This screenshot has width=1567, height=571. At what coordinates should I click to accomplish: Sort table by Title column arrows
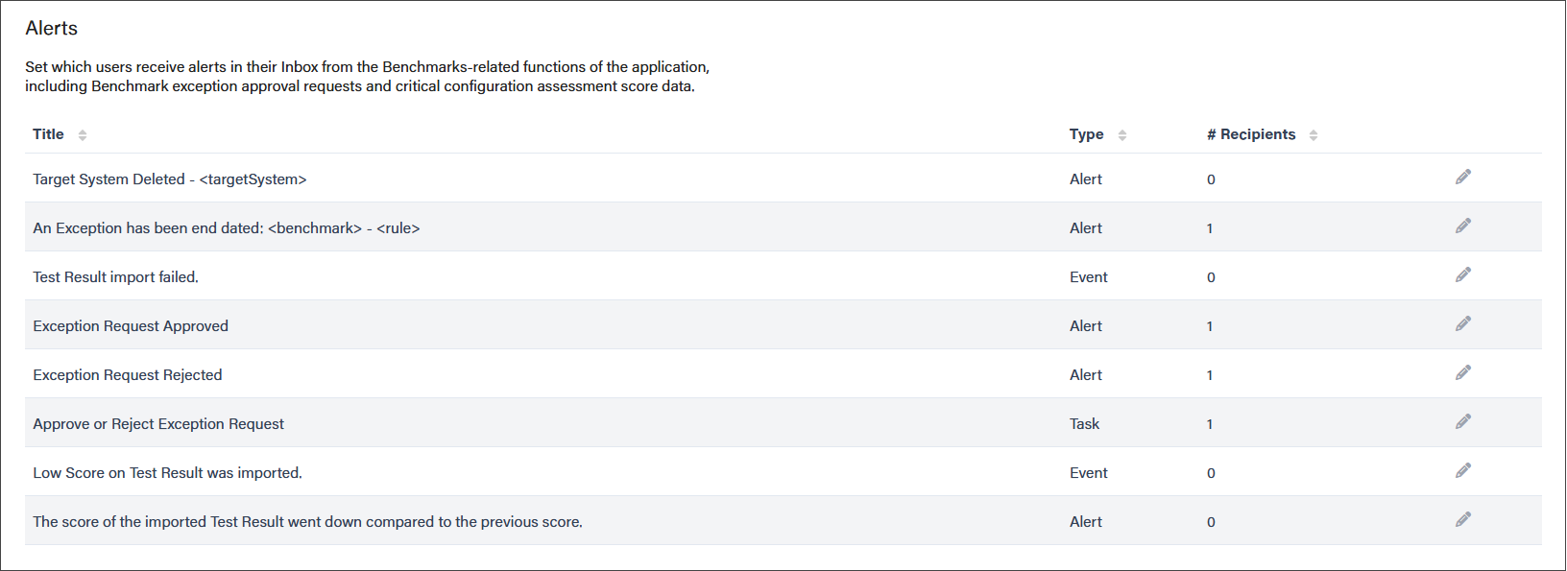coord(83,135)
